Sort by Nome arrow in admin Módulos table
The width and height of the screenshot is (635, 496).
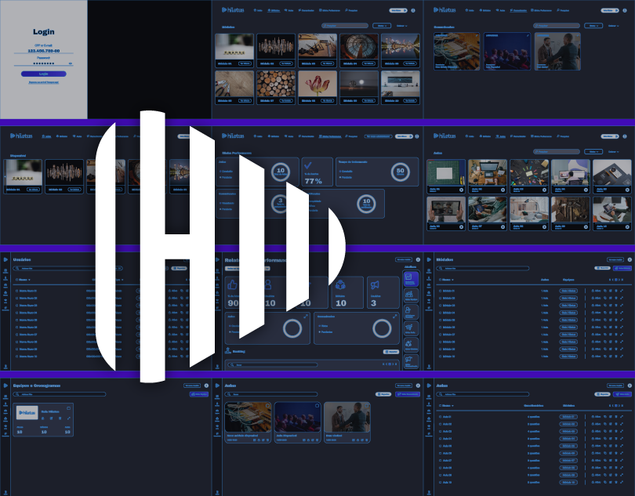(x=452, y=280)
